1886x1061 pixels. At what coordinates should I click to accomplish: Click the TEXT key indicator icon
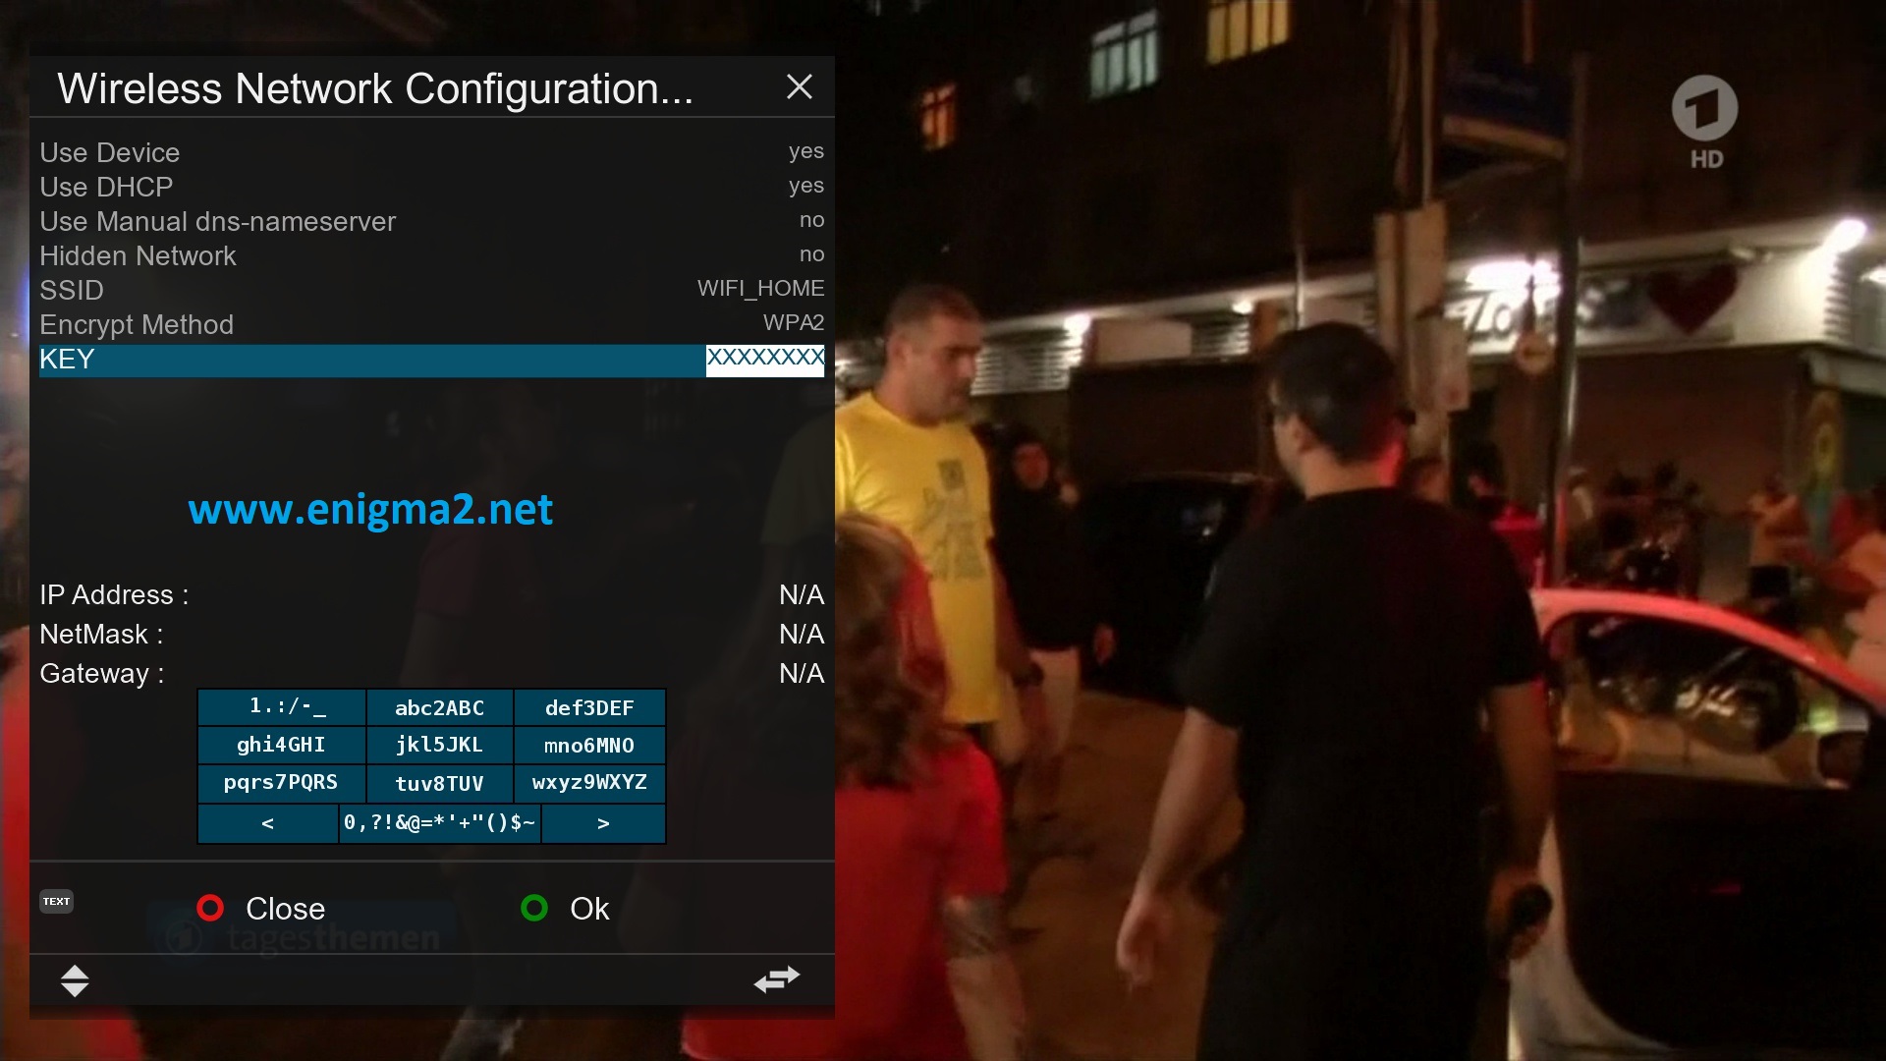pyautogui.click(x=56, y=901)
